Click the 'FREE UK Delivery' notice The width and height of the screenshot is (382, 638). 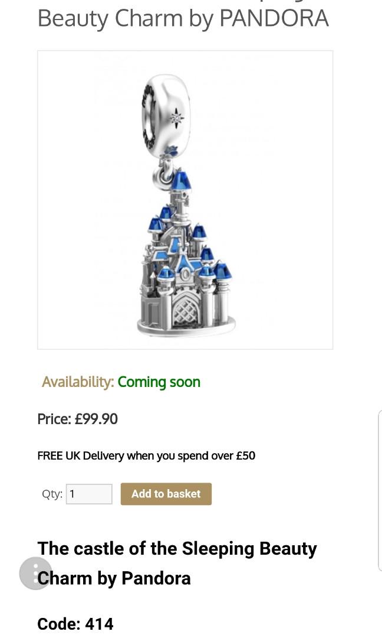pyautogui.click(x=146, y=455)
